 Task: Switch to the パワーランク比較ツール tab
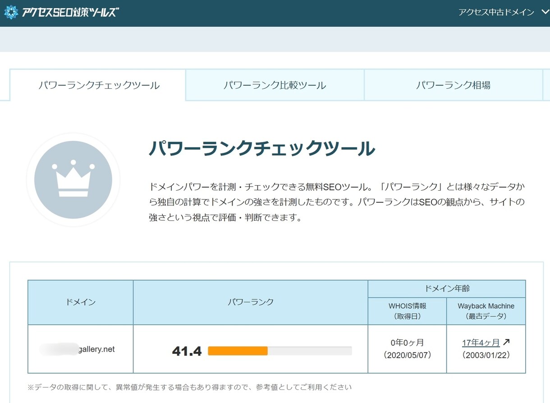(x=275, y=85)
